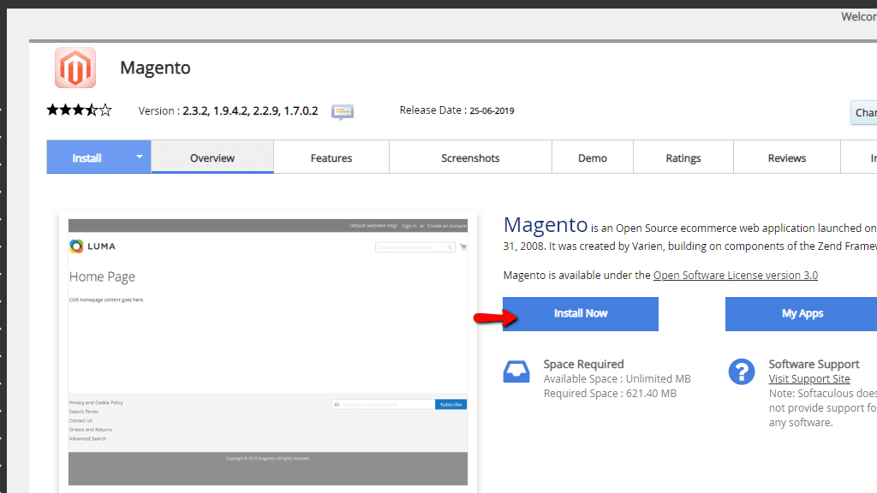Select the Install tab
Screen dimensions: 877x493
tap(87, 158)
